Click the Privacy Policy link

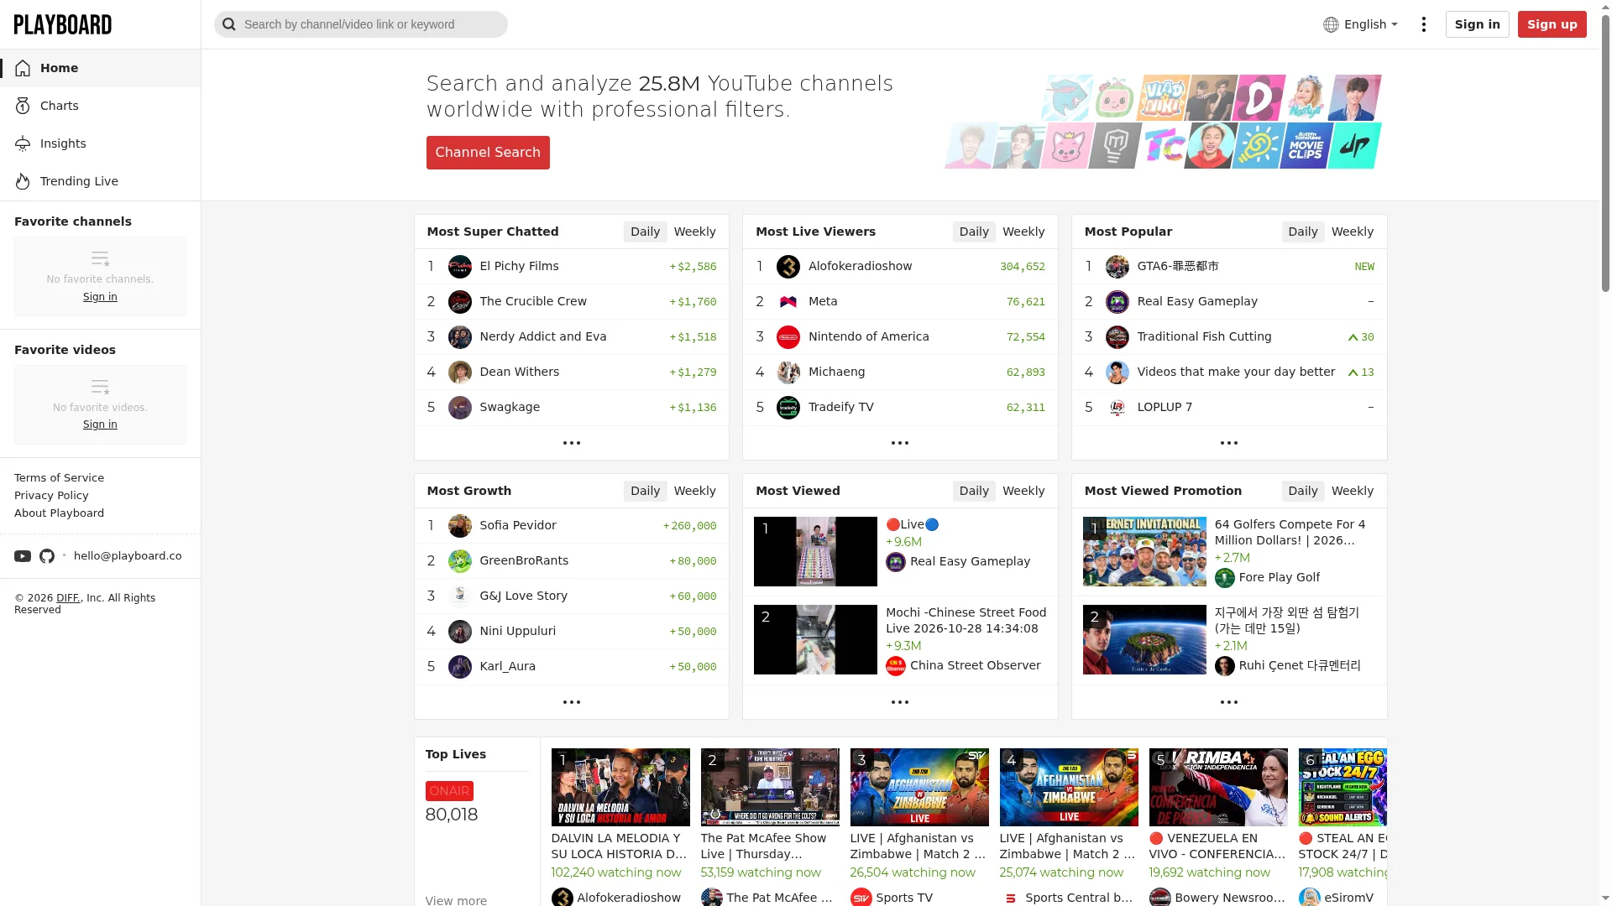click(x=51, y=496)
